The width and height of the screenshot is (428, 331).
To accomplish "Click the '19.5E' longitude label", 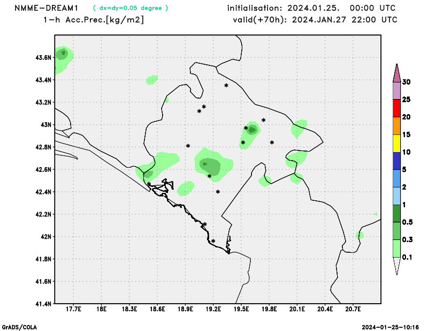I will (241, 309).
